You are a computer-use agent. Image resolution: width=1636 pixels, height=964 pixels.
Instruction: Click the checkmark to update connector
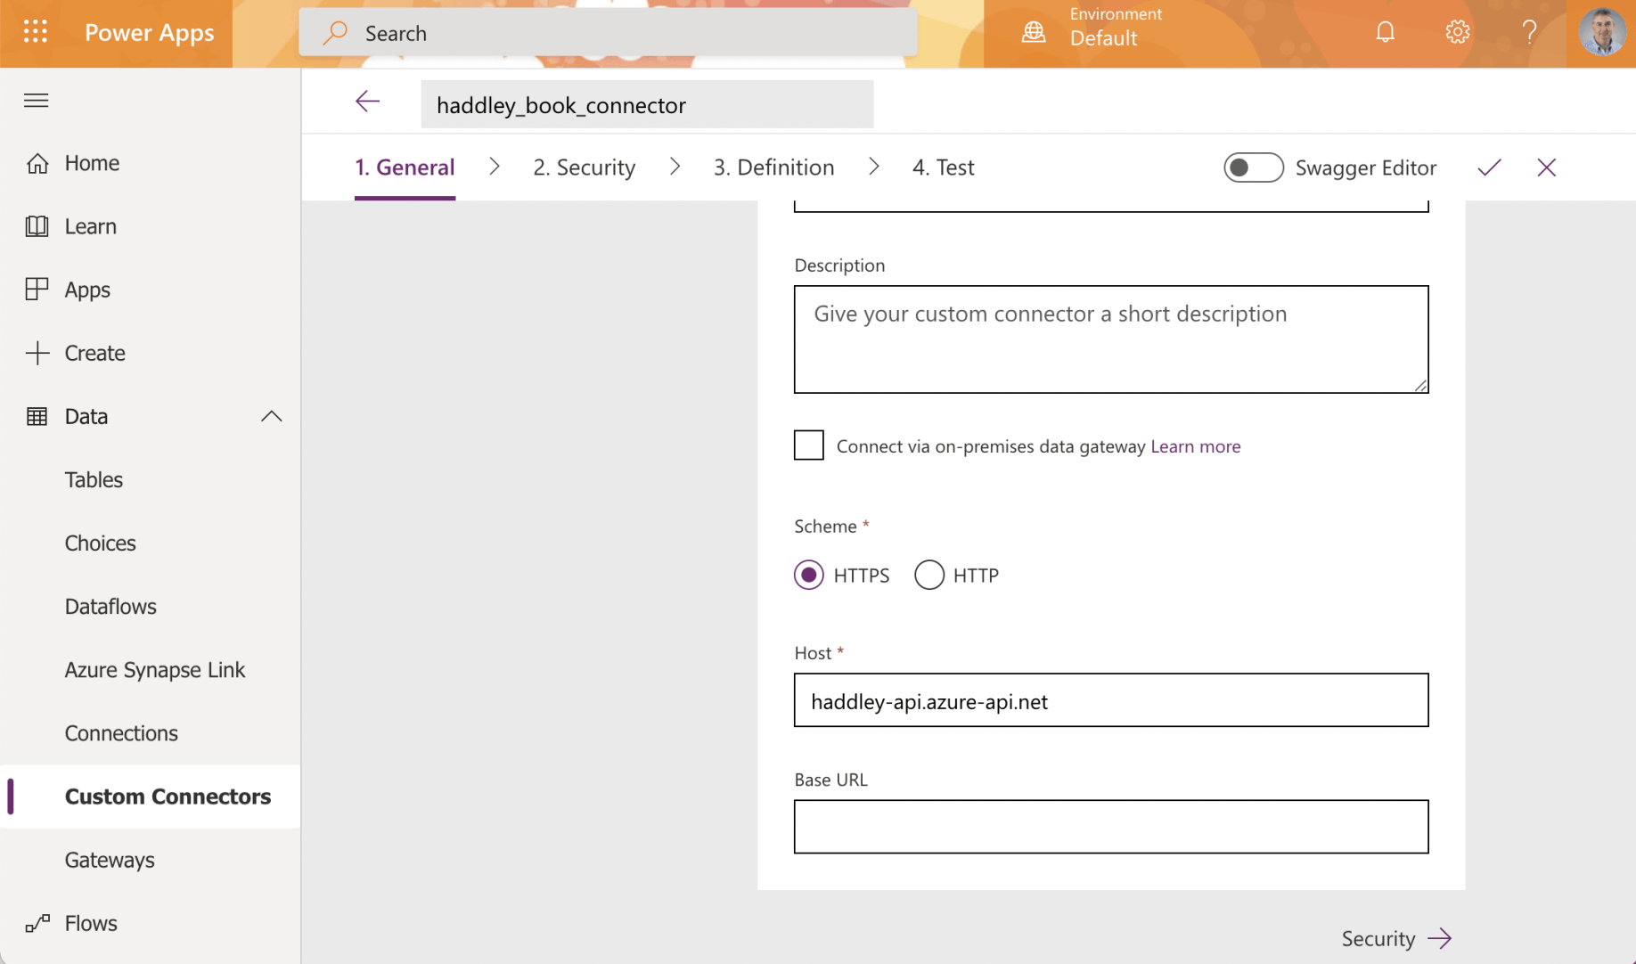click(x=1489, y=167)
